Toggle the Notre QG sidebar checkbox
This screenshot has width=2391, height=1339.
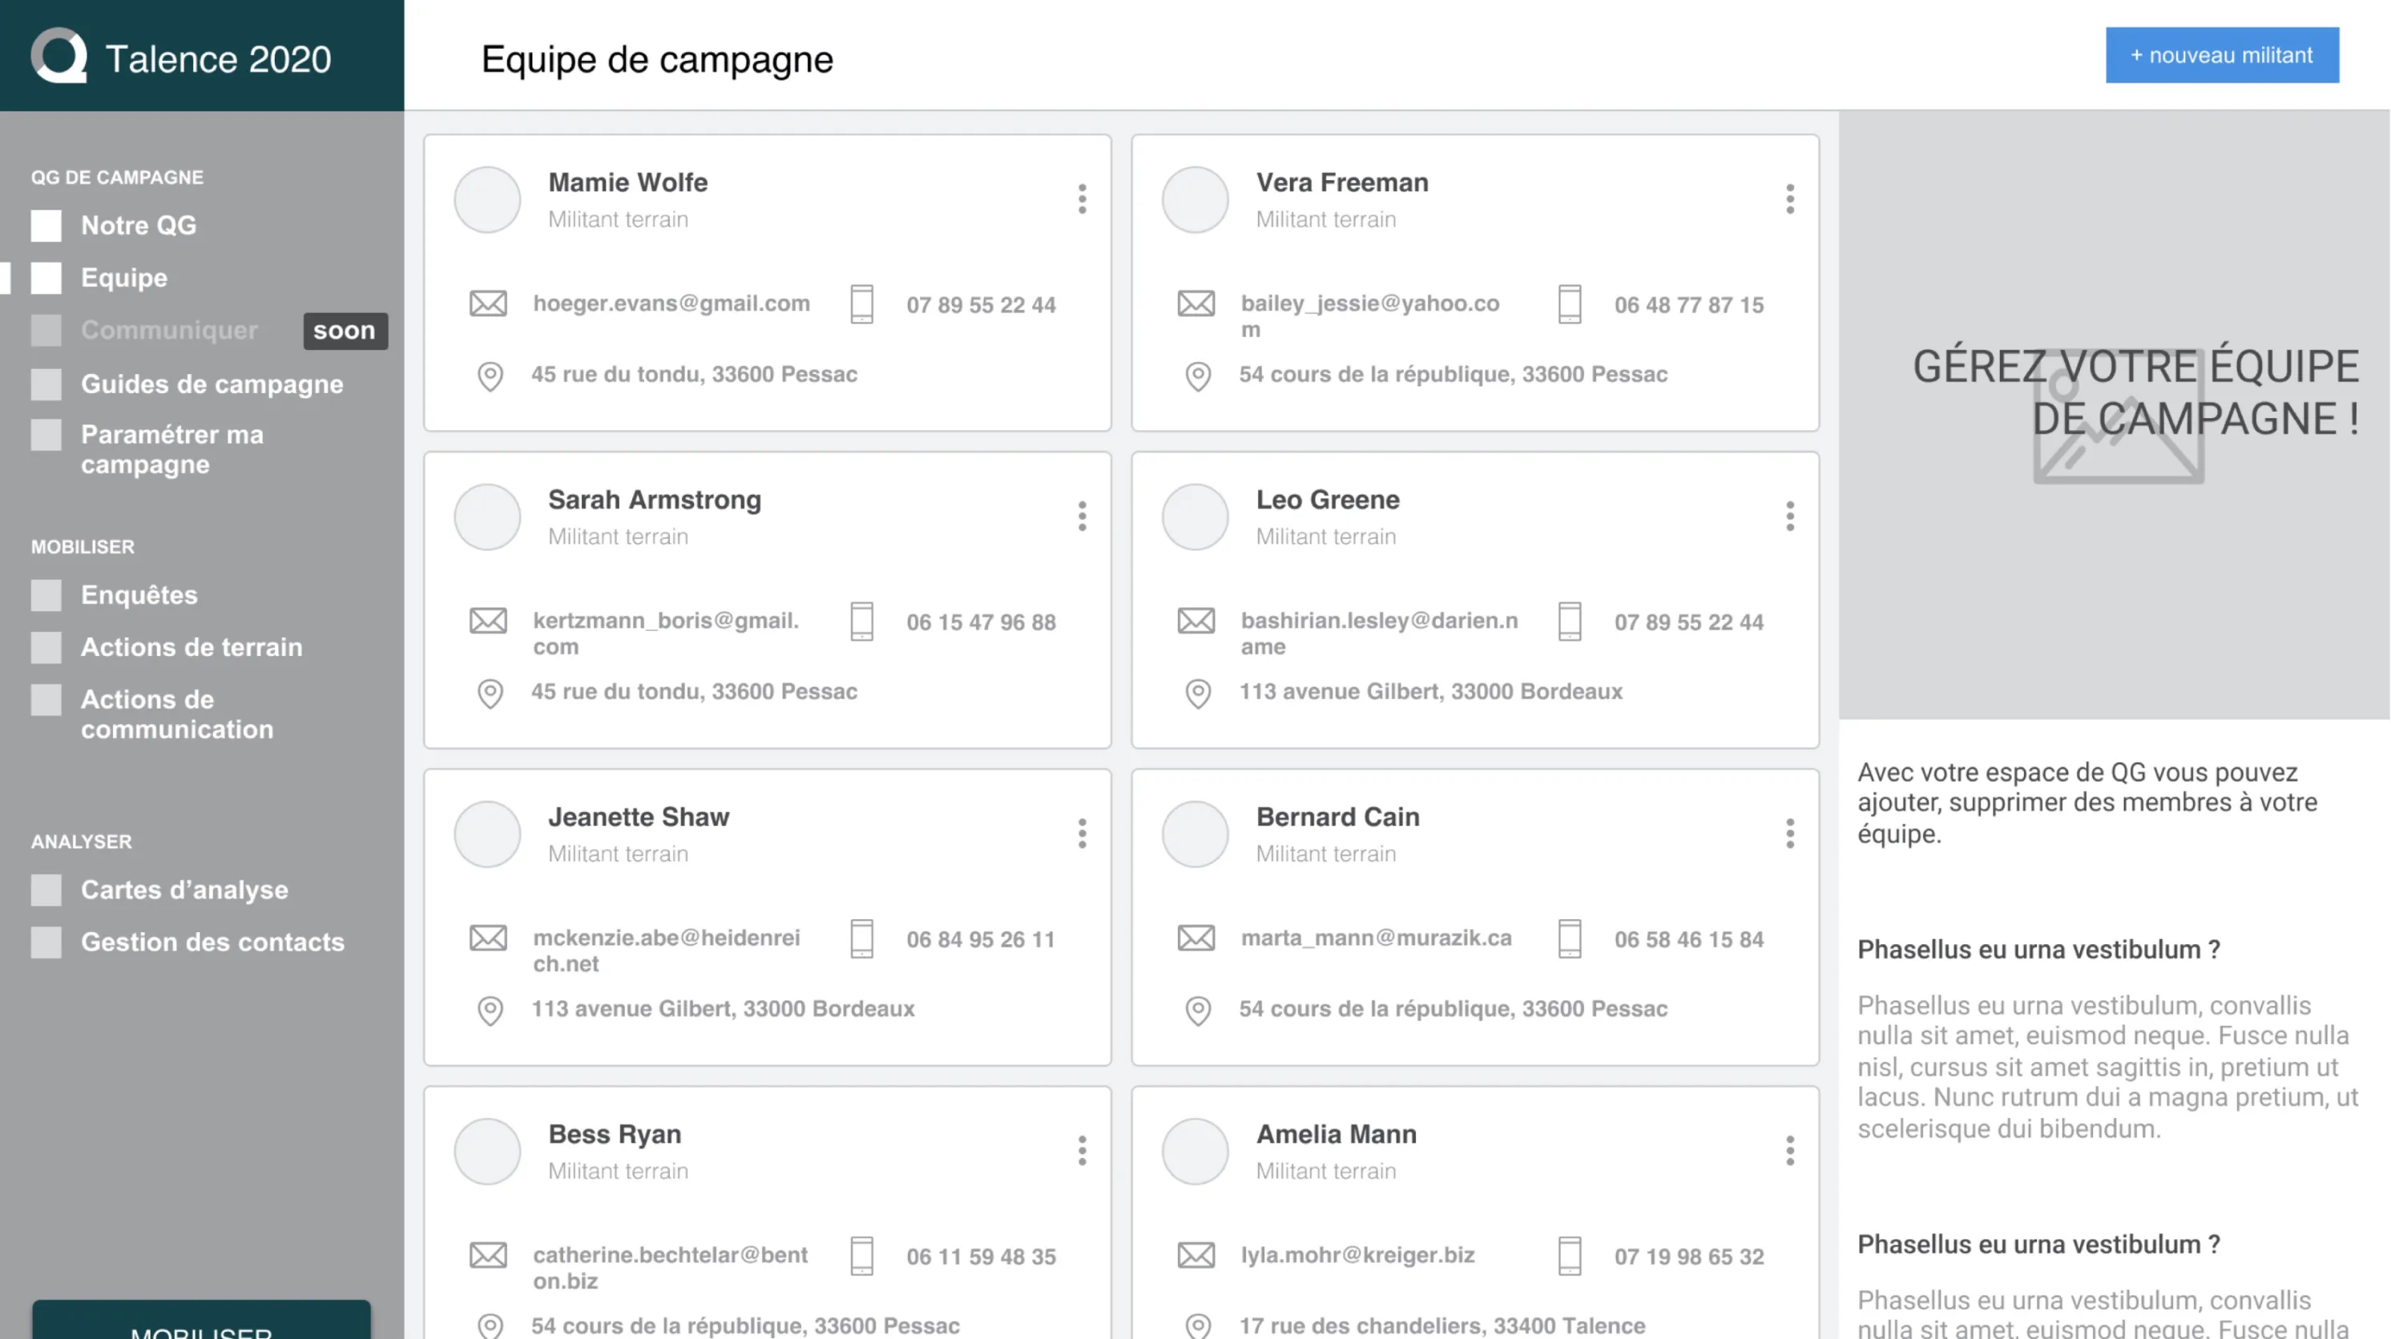(x=46, y=224)
